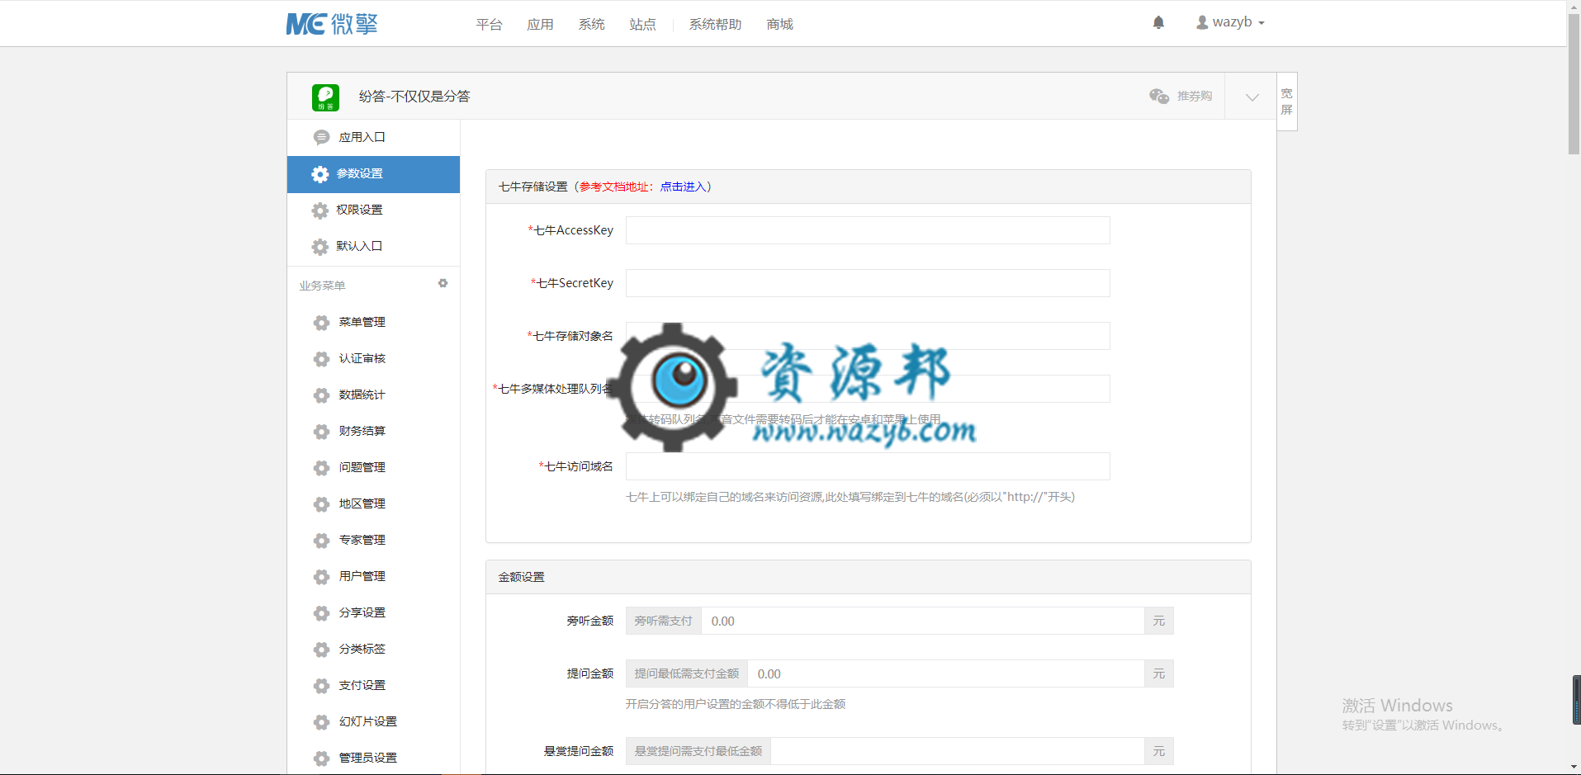The image size is (1581, 775).
Task: Click the gear icon for 数据统计
Action: (x=321, y=395)
